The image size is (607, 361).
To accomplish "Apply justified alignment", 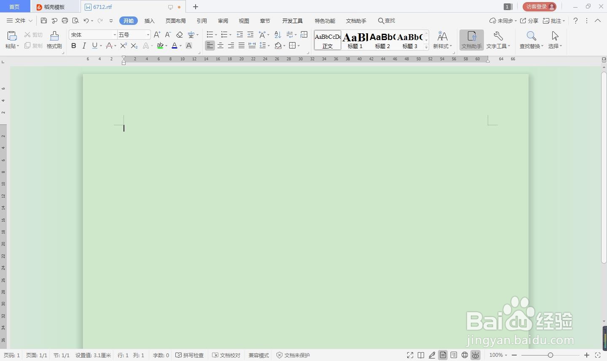I will (x=242, y=46).
